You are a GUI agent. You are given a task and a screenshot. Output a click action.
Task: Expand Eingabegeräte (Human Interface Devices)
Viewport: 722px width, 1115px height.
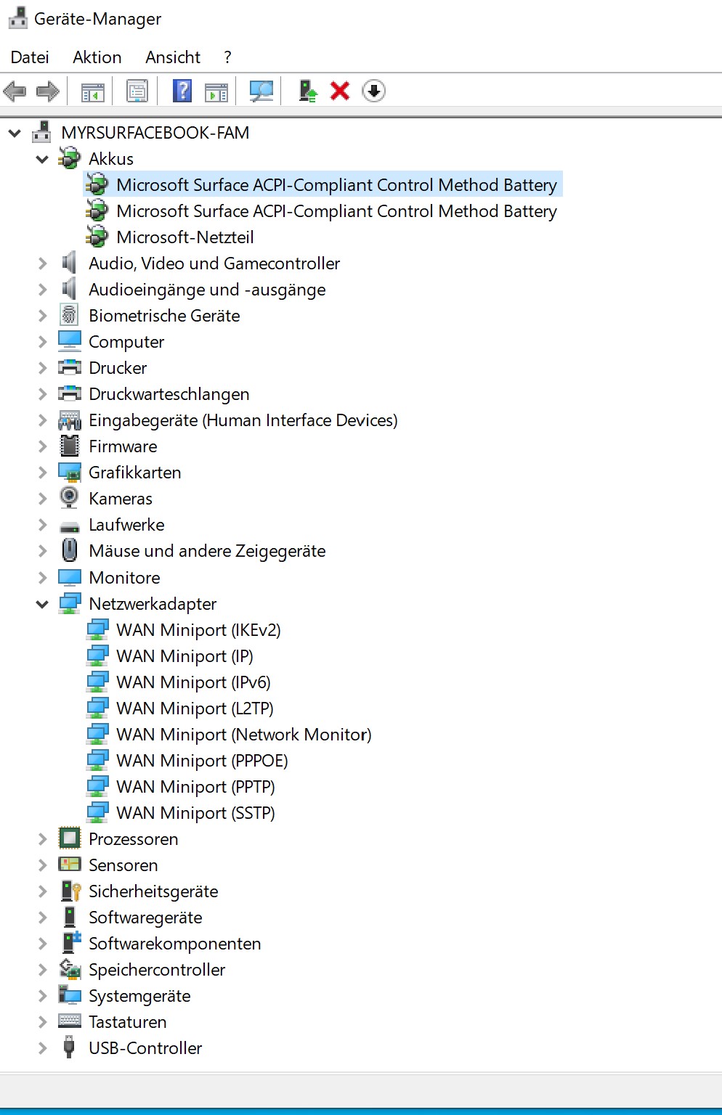pyautogui.click(x=42, y=420)
